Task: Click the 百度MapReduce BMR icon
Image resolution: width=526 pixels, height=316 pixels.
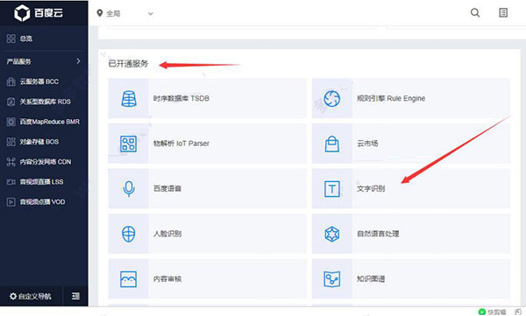Action: tap(11, 122)
